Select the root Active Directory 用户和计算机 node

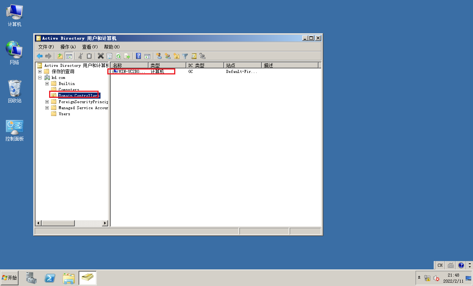pyautogui.click(x=76, y=65)
